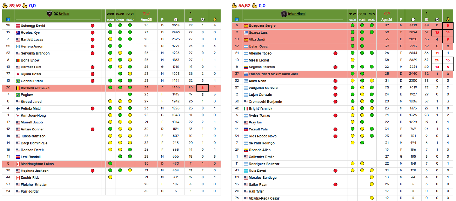Sort DC United by 10.08 match column
456x201 pixels.
110,20
